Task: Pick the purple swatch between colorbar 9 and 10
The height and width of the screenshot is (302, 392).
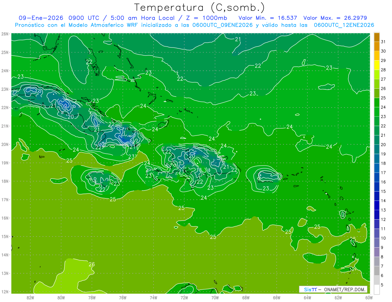Action: click(x=377, y=243)
